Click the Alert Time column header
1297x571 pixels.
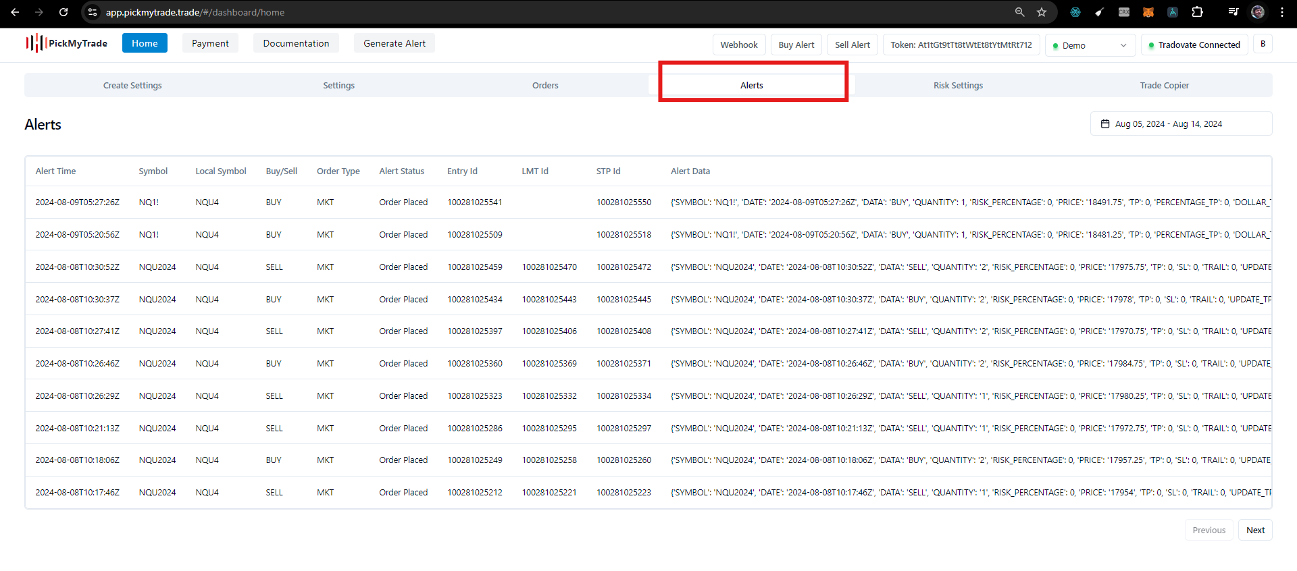55,171
